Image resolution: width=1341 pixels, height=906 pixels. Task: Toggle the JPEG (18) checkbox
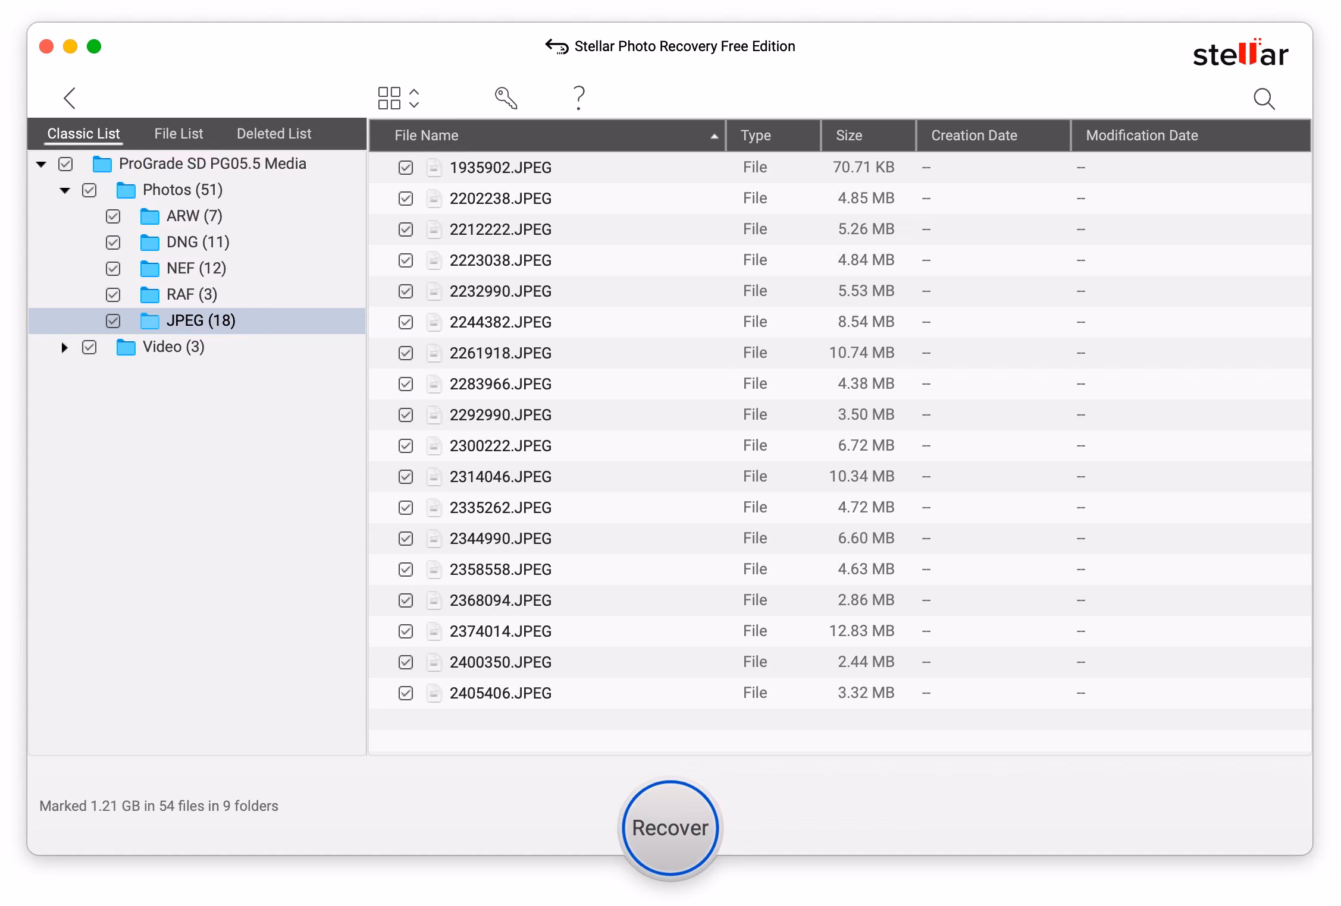click(x=113, y=321)
